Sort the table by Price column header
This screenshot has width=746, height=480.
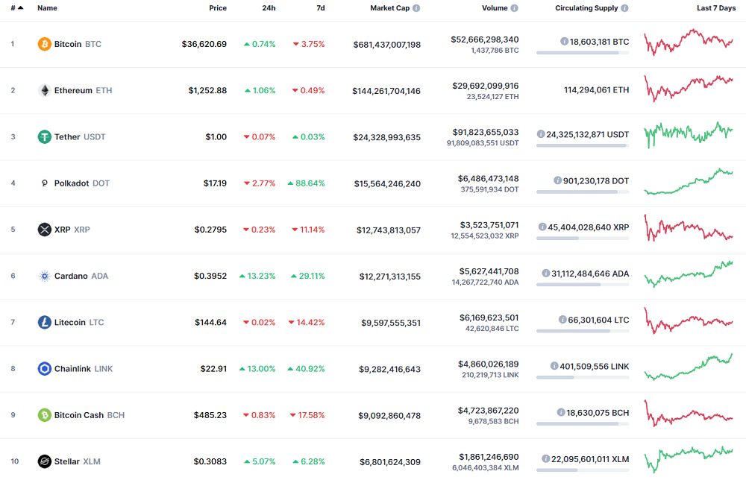[x=218, y=8]
